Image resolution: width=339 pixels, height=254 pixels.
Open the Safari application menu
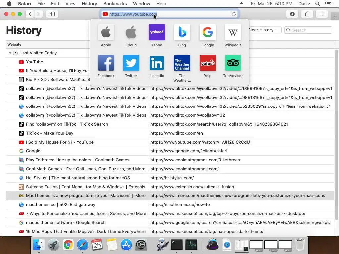(x=24, y=4)
